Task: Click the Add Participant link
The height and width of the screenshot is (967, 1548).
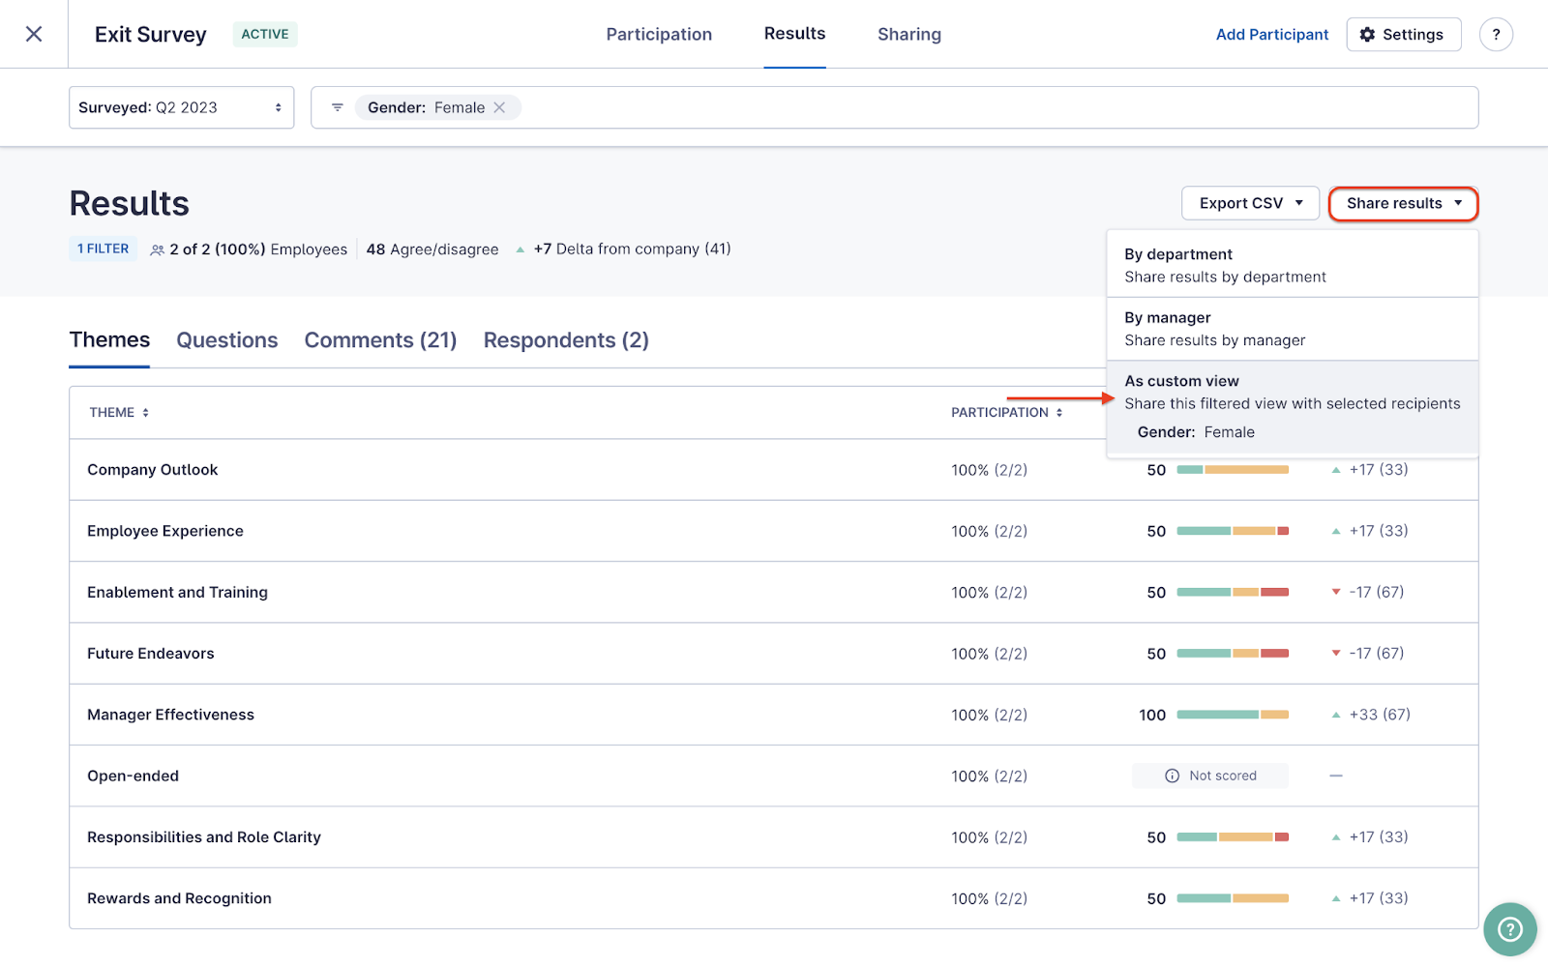Action: (1272, 34)
